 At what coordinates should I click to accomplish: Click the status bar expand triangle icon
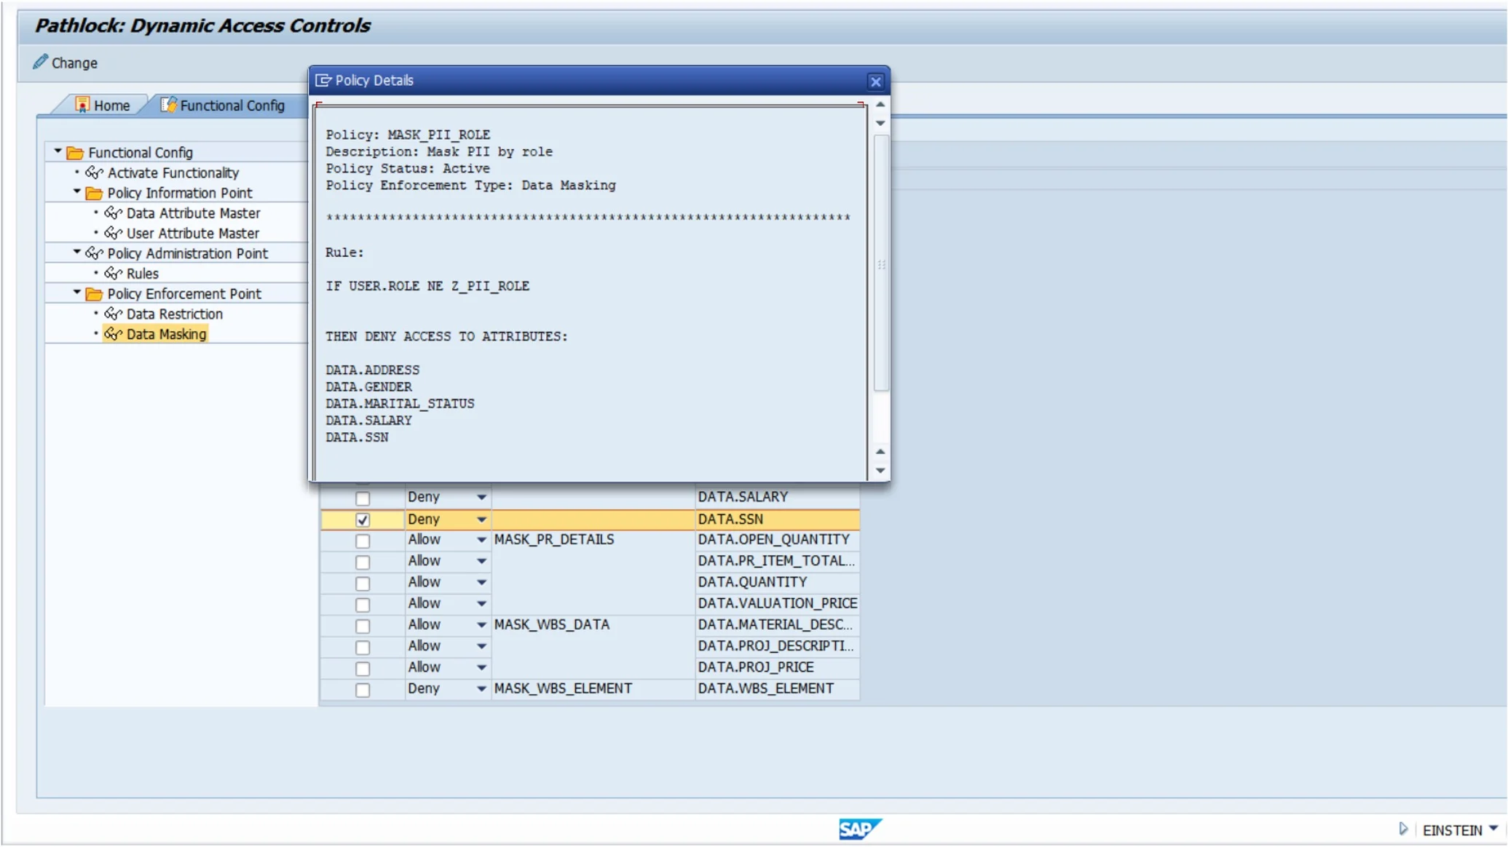[x=1403, y=829]
